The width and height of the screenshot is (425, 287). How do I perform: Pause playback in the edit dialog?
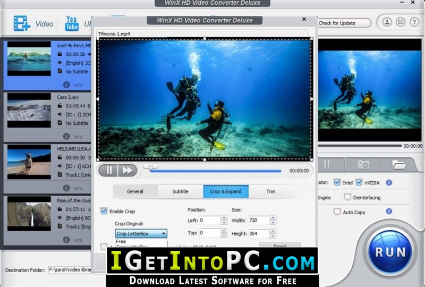click(109, 171)
